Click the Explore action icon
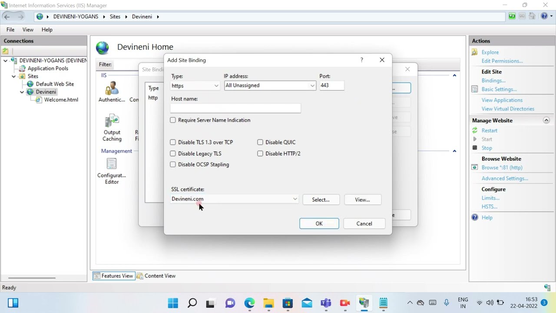 (475, 52)
